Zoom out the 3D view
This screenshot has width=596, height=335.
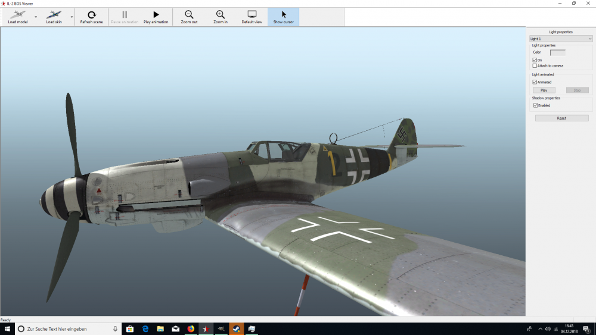pyautogui.click(x=189, y=17)
